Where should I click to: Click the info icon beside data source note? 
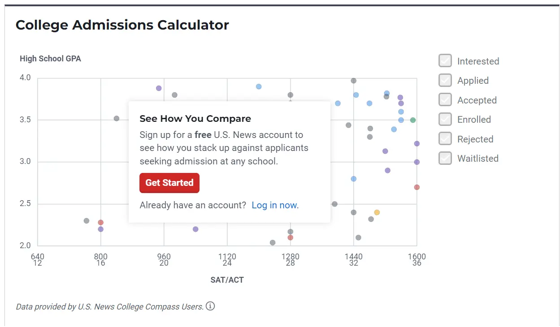coord(210,306)
